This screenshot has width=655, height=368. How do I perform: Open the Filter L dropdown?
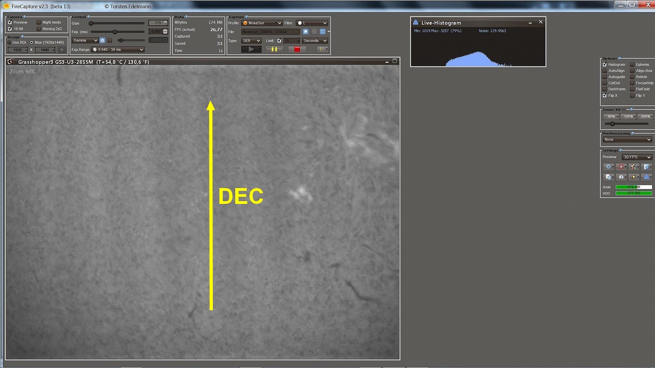[x=312, y=23]
